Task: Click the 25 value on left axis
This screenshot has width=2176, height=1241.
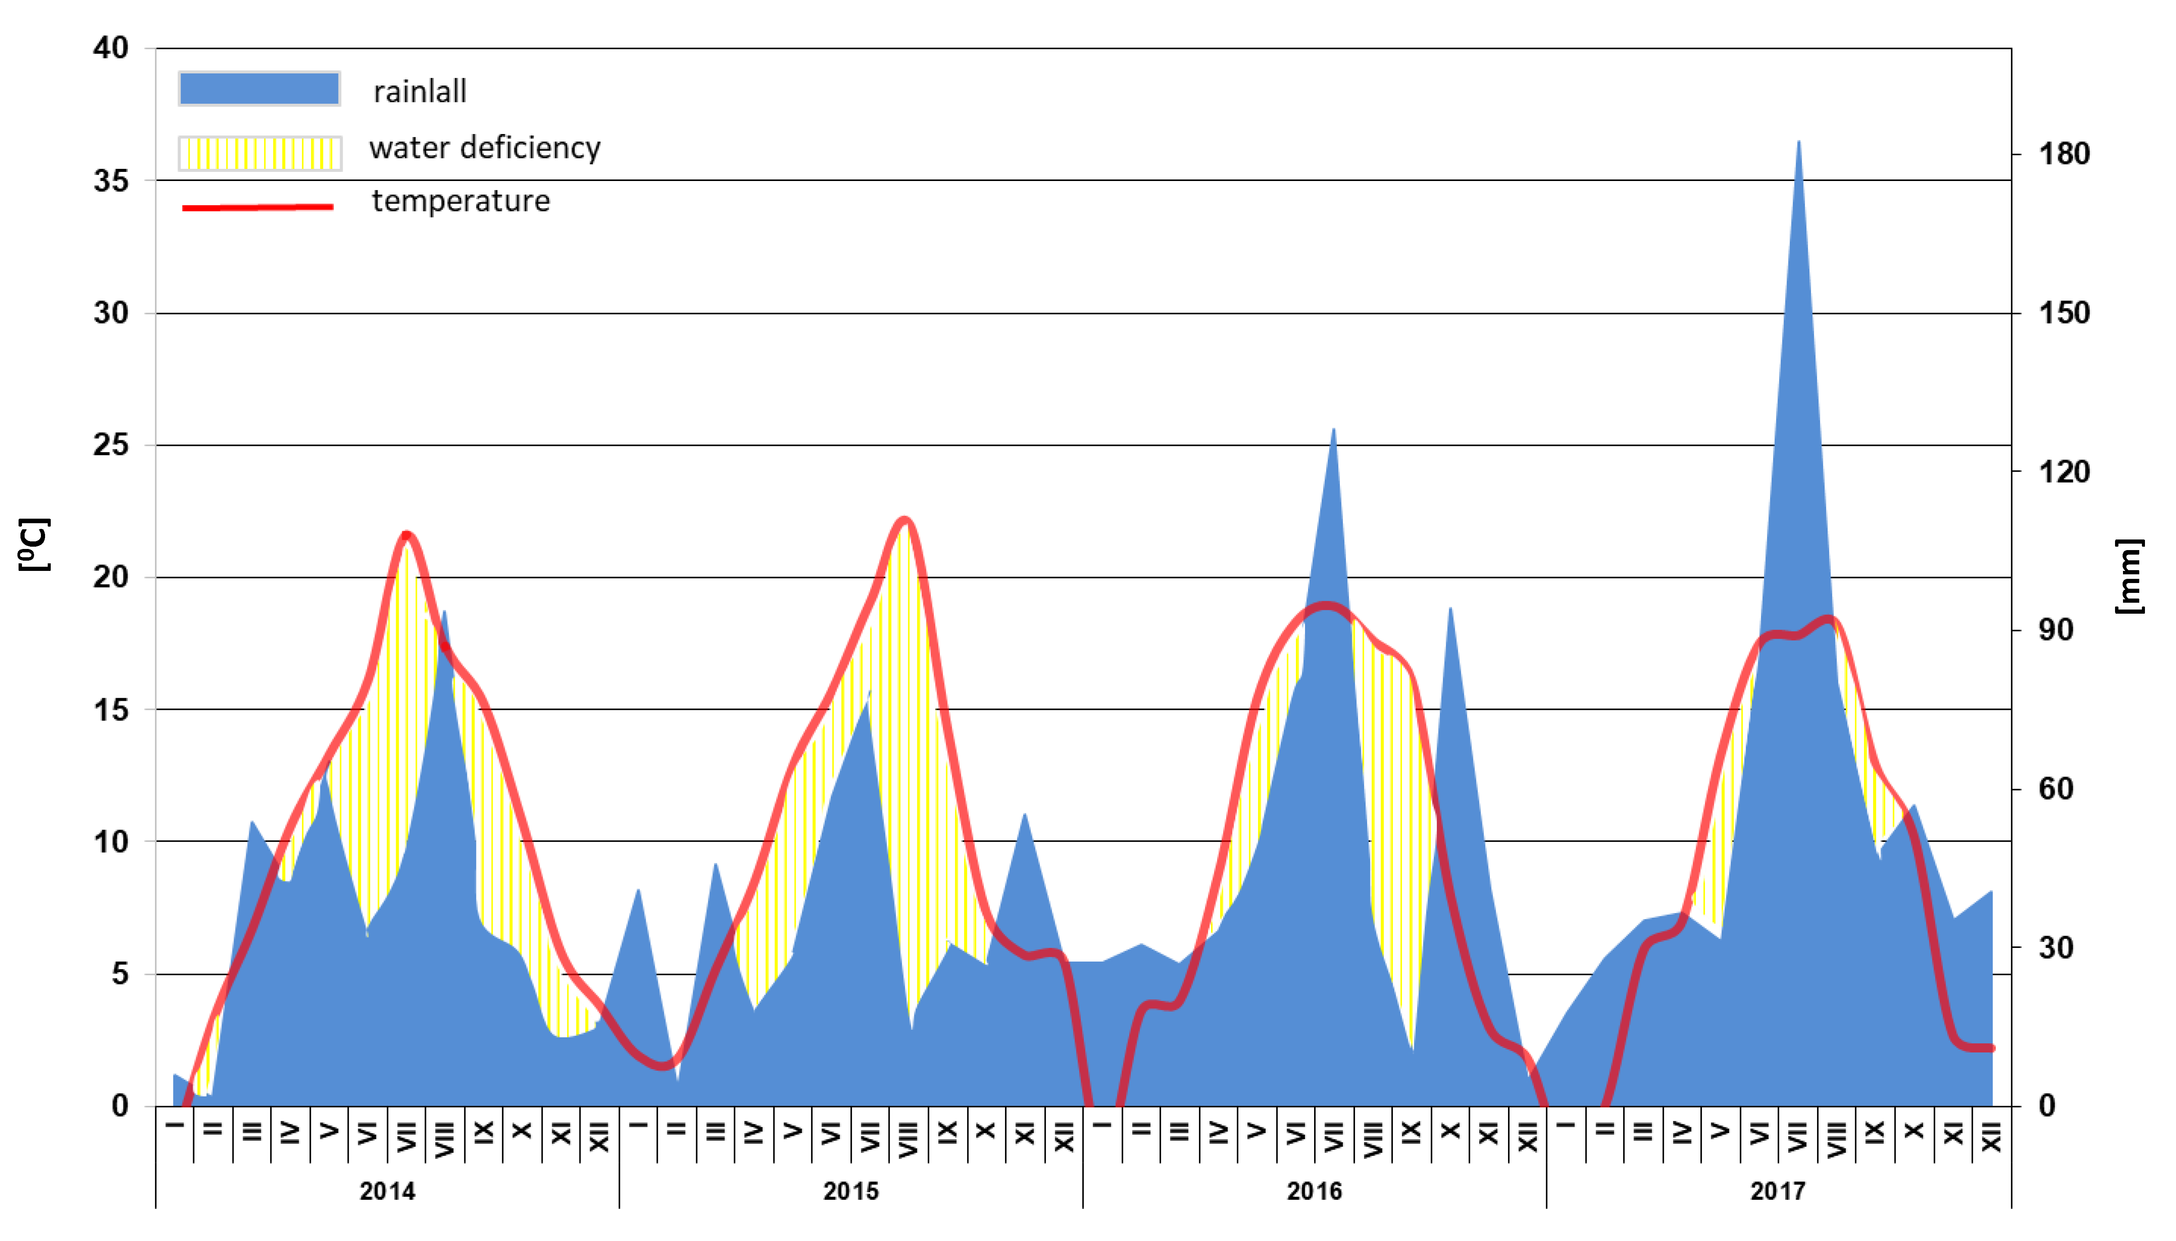Action: point(111,445)
